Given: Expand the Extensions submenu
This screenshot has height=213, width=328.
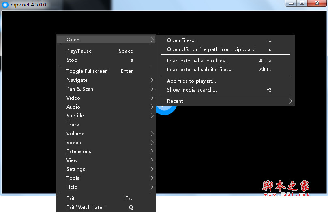Looking at the screenshot, I should click(106, 151).
